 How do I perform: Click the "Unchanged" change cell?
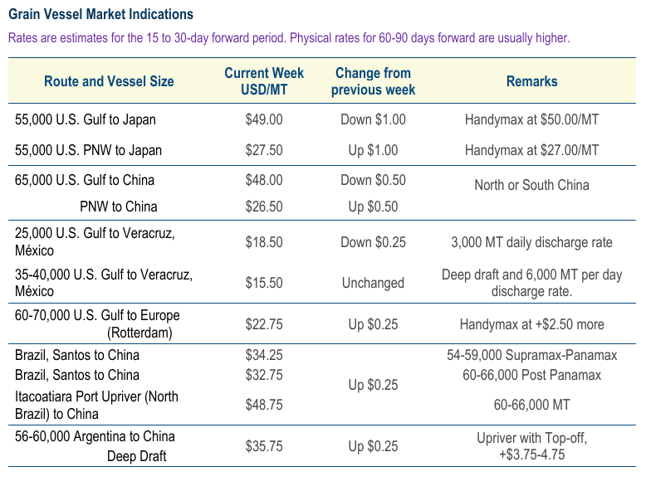(373, 283)
